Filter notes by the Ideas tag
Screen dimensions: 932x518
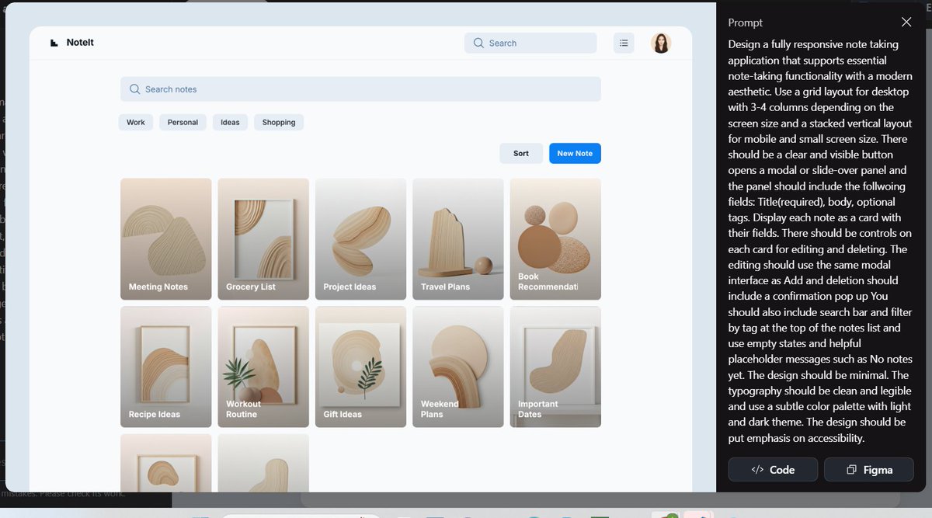coord(230,122)
